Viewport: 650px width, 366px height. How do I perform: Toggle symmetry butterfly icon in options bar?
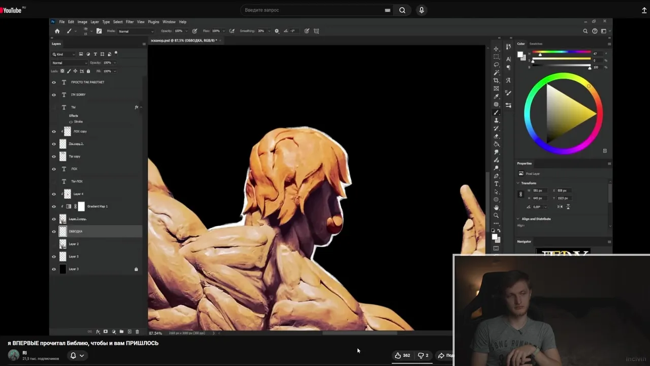click(x=316, y=31)
